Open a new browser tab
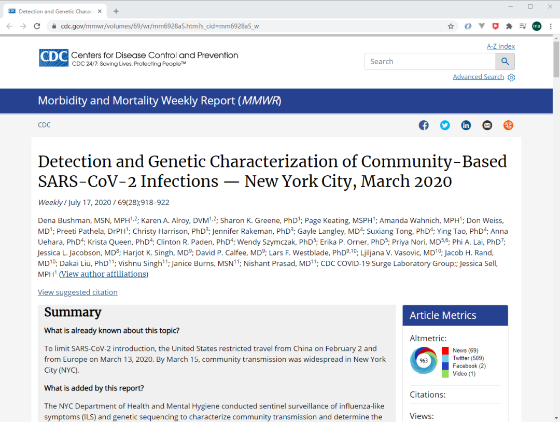The width and height of the screenshot is (560, 422). [x=116, y=11]
